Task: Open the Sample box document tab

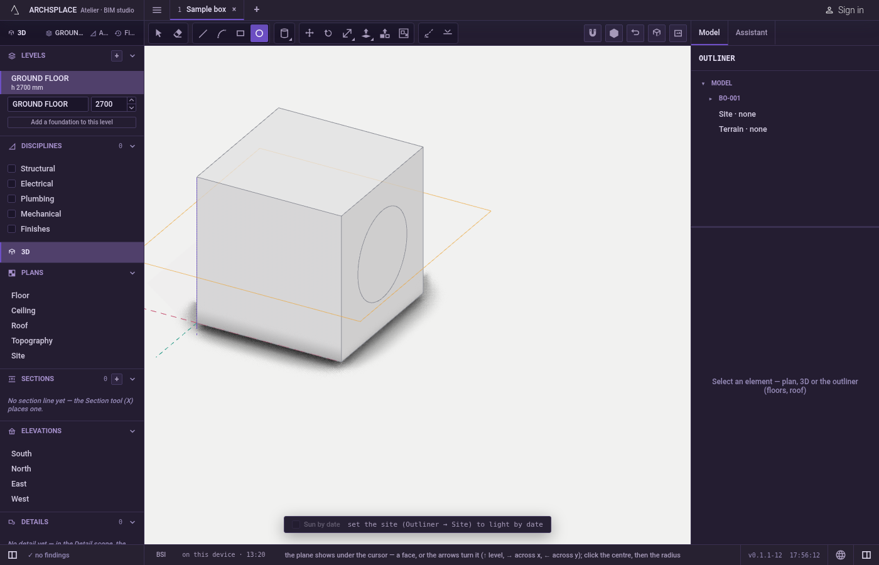Action: tap(206, 9)
